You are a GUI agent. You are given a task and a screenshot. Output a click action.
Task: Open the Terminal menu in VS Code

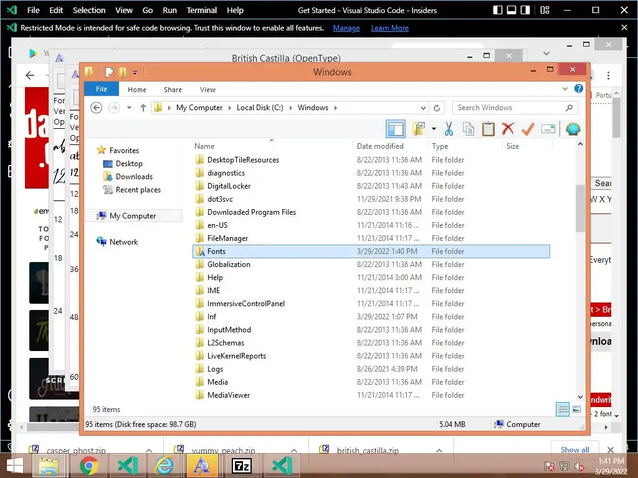(201, 10)
